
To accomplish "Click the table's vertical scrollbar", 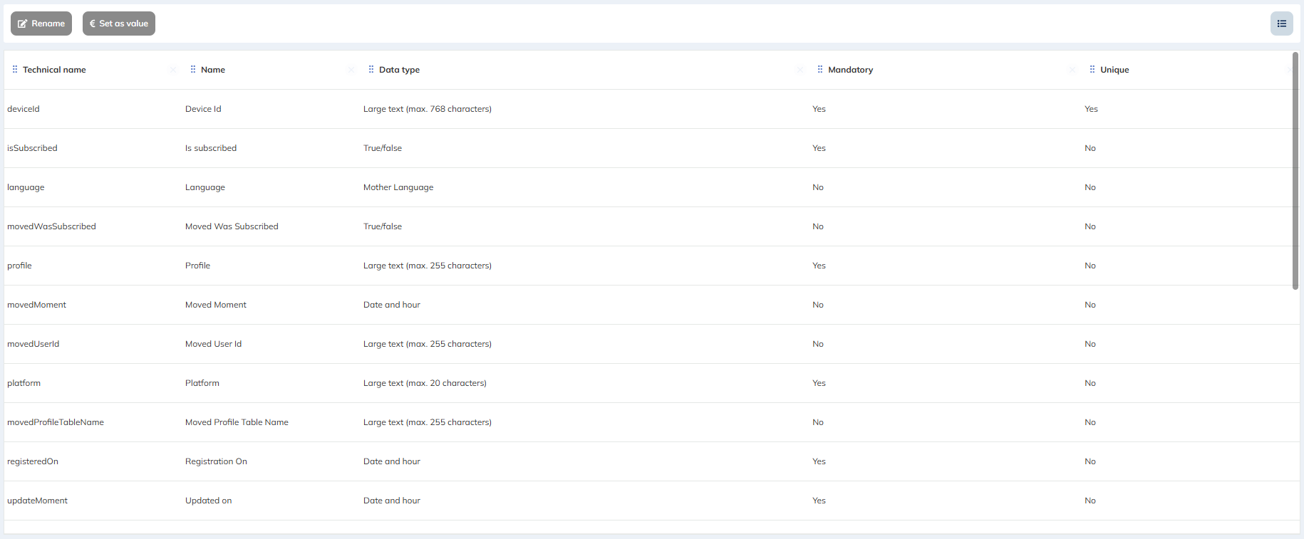I will point(1295,171).
